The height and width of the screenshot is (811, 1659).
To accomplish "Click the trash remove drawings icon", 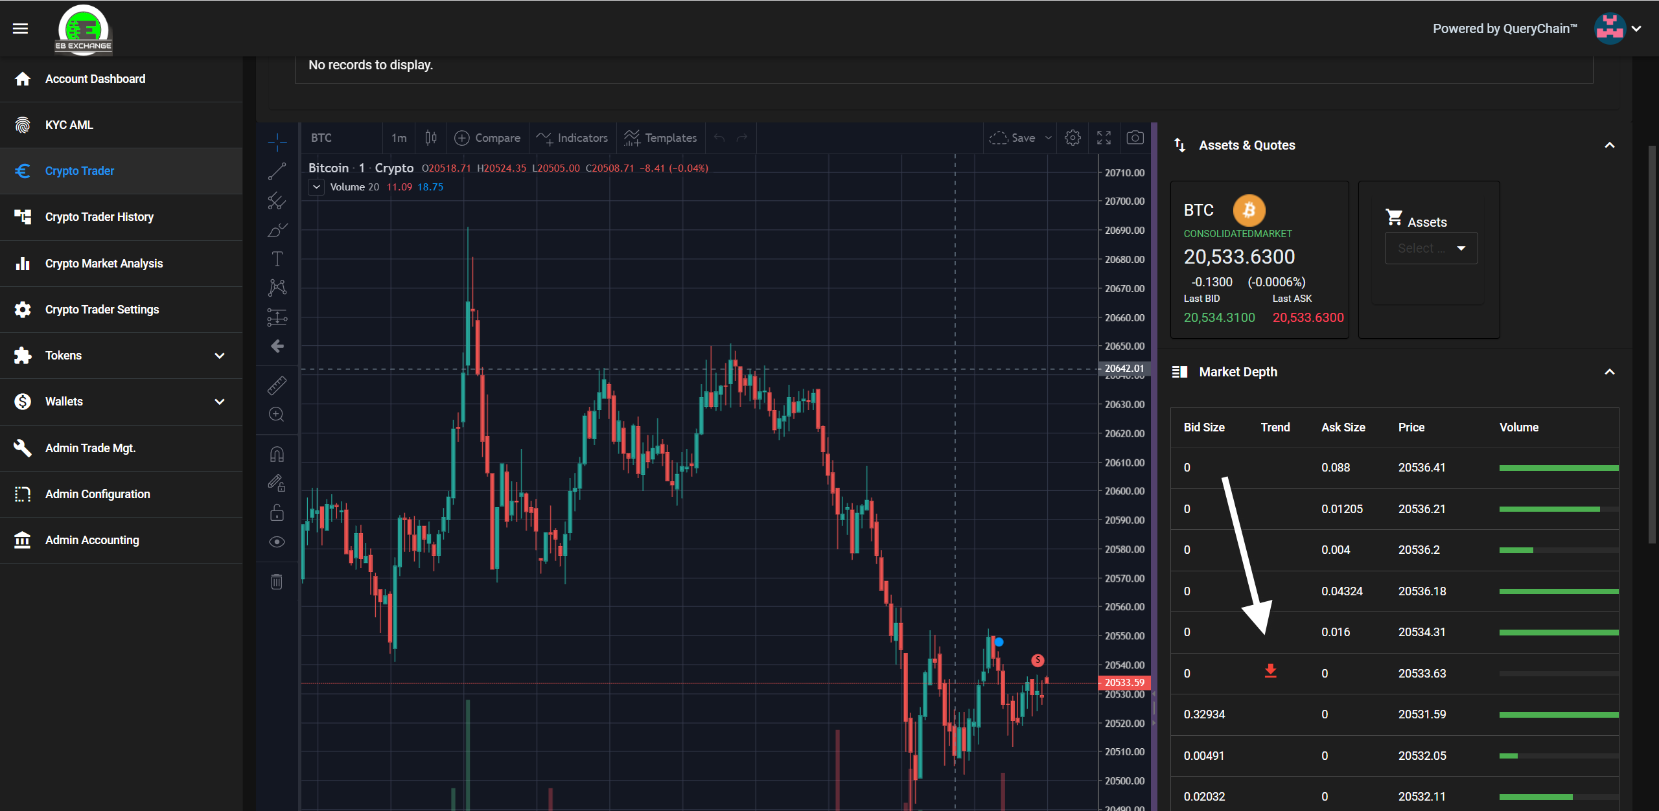I will click(x=277, y=582).
